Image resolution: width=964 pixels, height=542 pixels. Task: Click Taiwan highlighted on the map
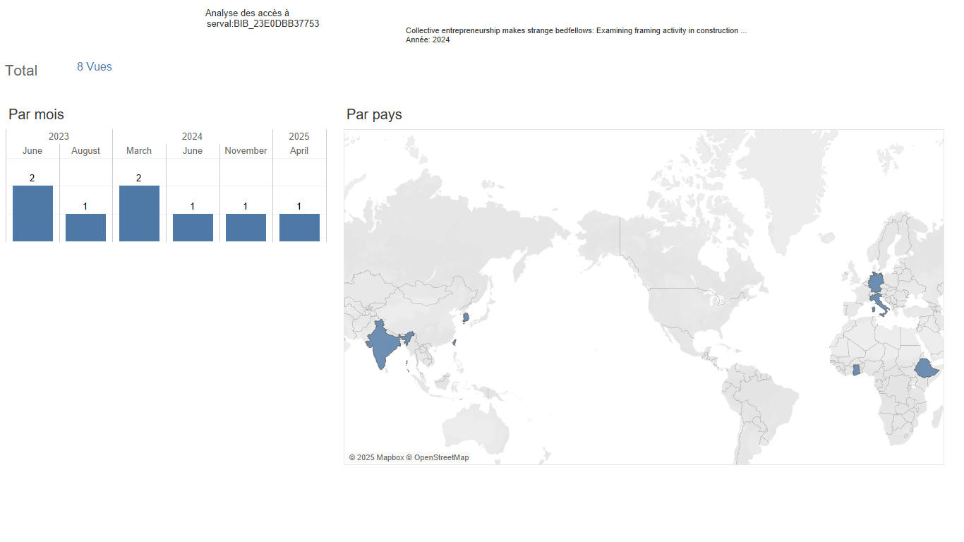[x=454, y=342]
